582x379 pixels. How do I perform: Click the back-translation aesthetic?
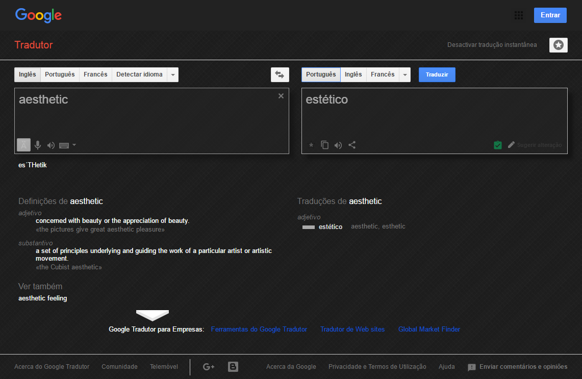364,226
